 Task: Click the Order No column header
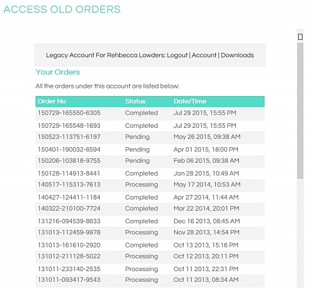52,101
